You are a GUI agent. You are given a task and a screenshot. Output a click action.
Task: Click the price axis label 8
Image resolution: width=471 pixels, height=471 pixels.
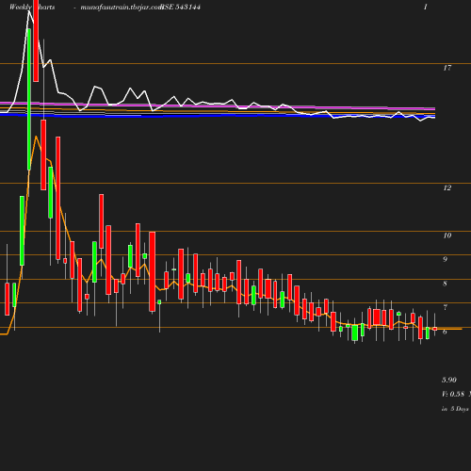(445, 284)
